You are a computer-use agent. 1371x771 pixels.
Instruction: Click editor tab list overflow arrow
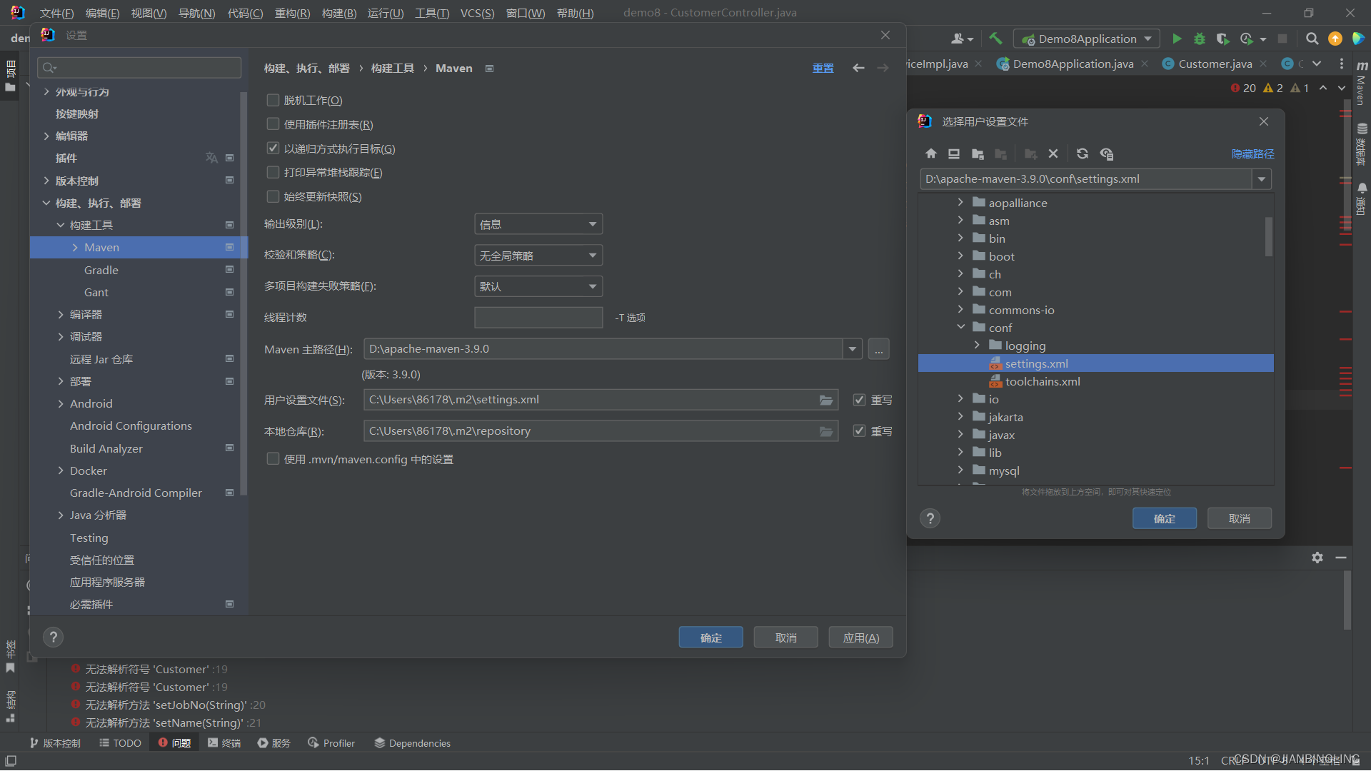1317,64
